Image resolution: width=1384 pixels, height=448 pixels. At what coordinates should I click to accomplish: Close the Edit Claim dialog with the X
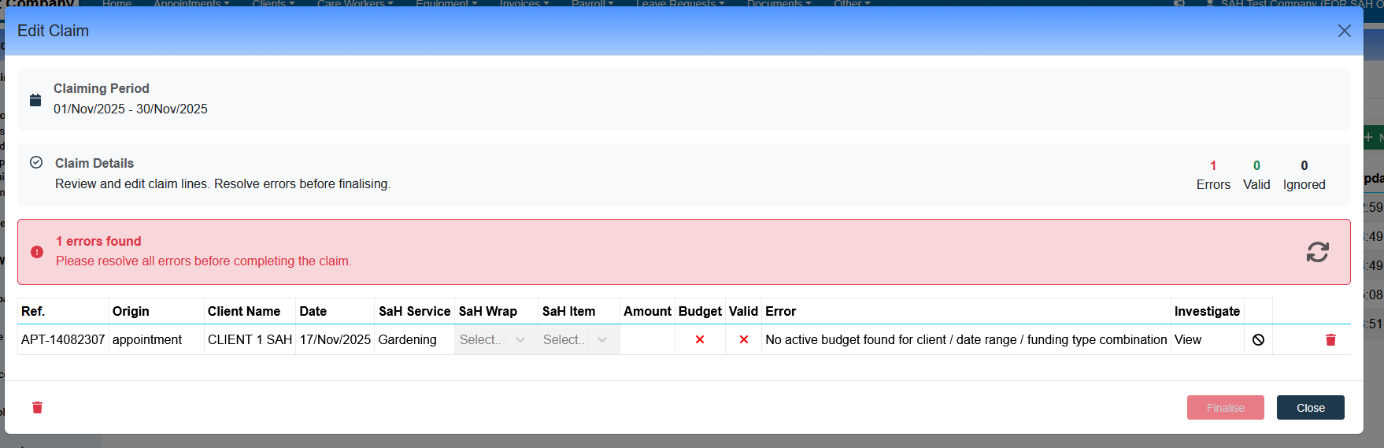(1344, 31)
